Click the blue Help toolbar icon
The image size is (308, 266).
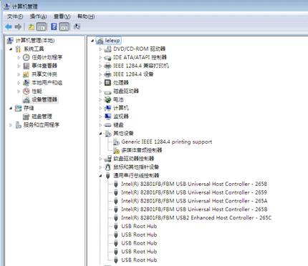point(54,26)
